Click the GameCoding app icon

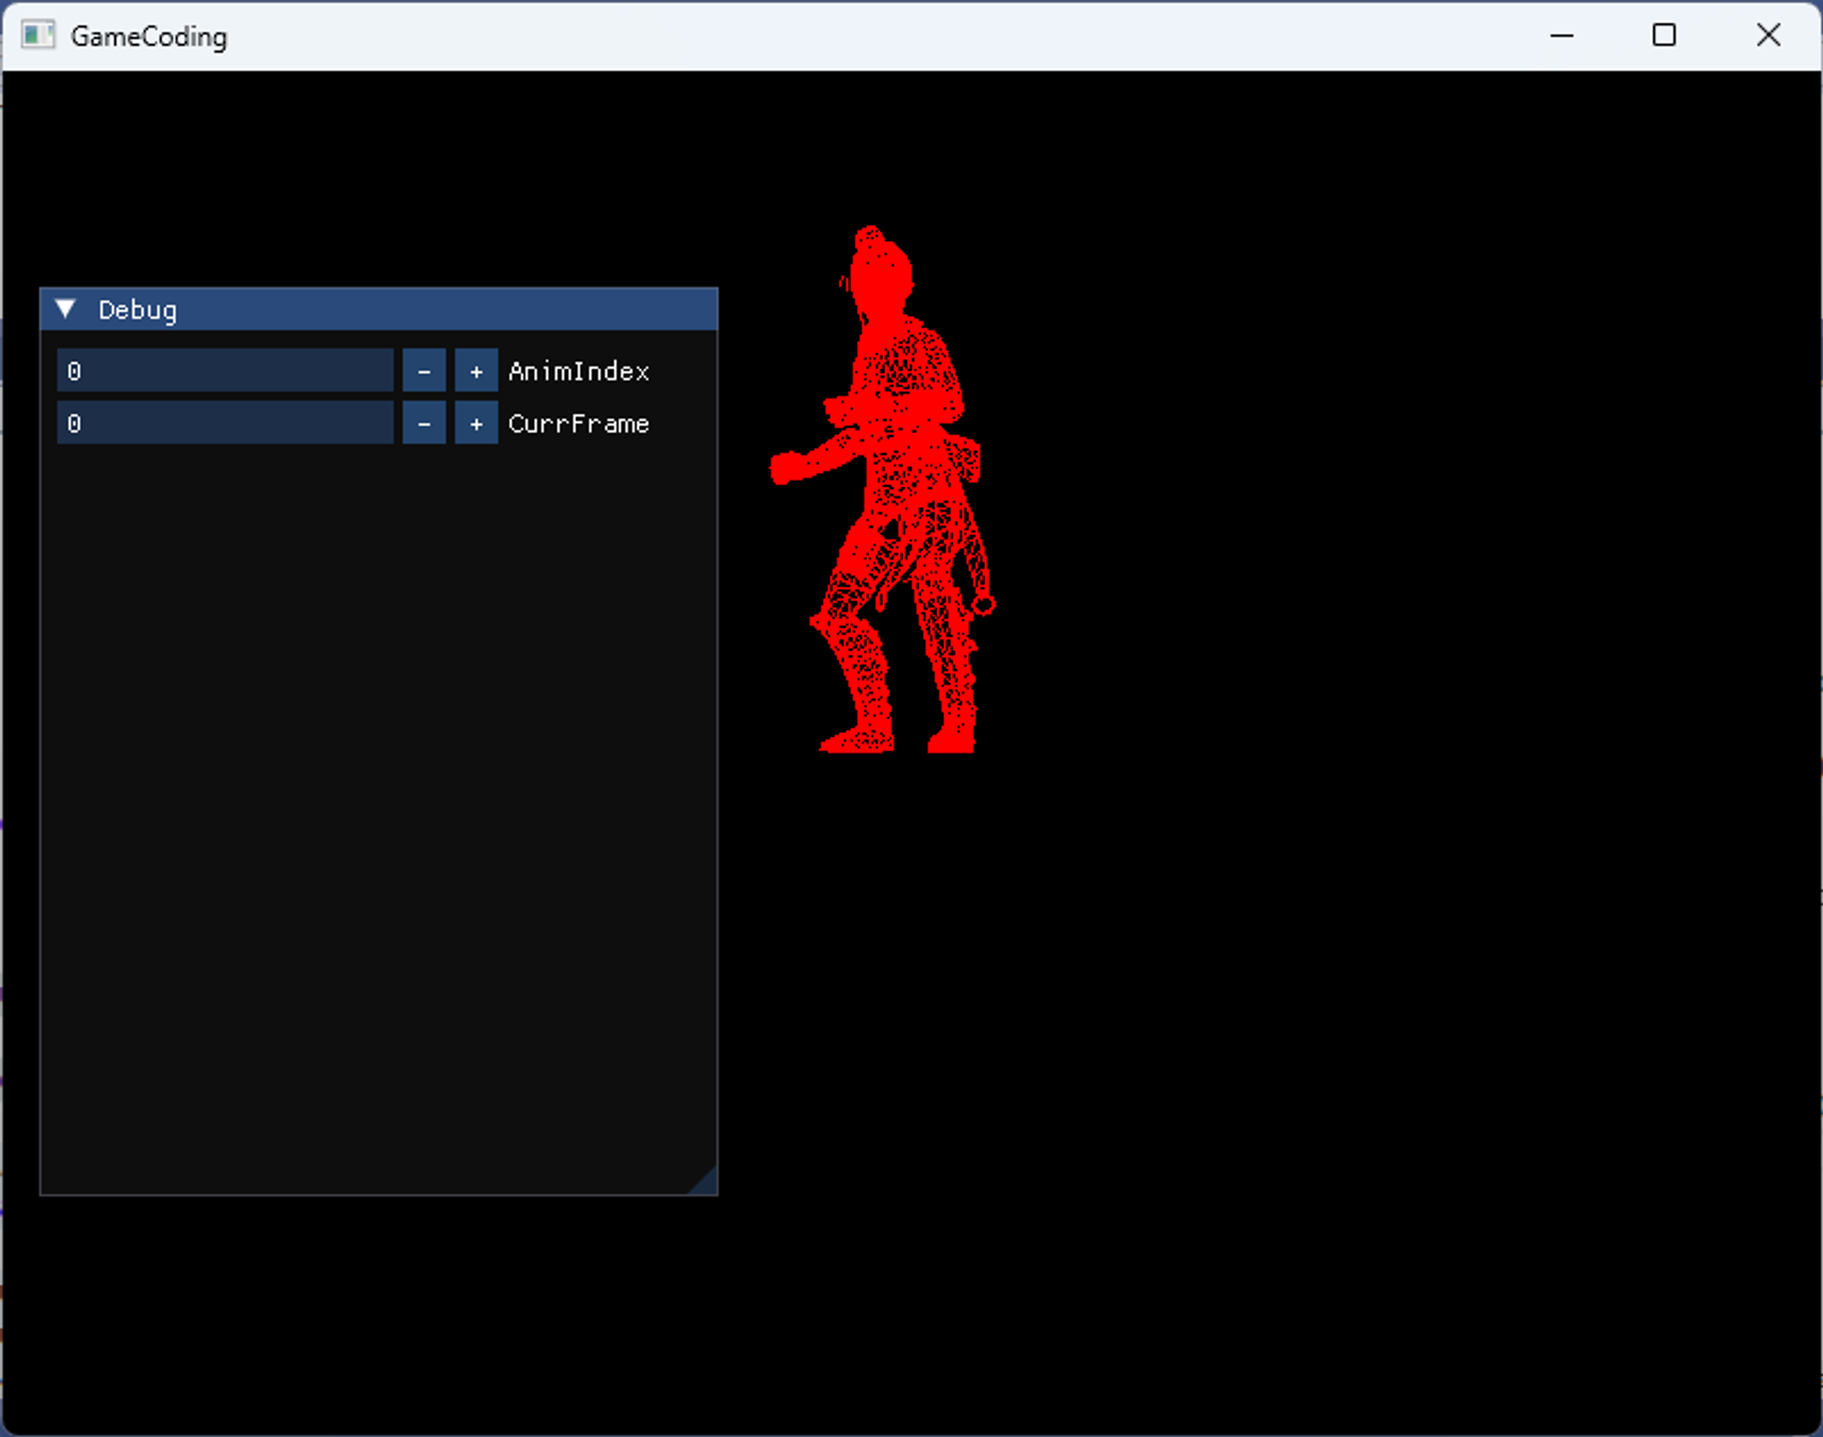(x=37, y=36)
